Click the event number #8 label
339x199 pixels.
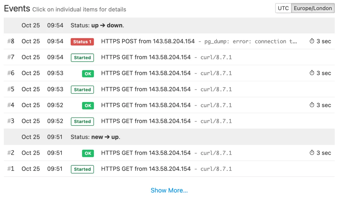point(11,41)
